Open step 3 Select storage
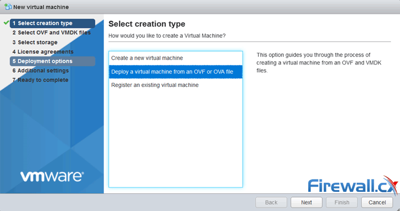The width and height of the screenshot is (400, 211). [x=35, y=42]
